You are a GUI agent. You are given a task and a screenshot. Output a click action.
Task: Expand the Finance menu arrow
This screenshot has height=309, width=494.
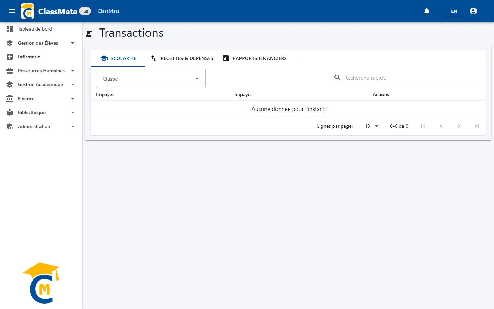73,99
